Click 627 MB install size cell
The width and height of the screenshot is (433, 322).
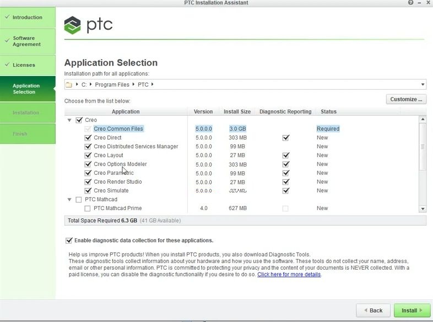pos(237,208)
